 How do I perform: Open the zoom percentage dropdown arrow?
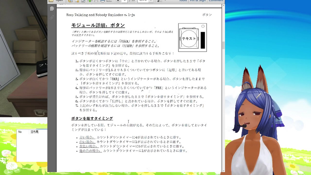[151, 1]
